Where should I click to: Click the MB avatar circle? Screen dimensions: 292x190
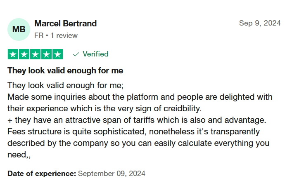(19, 29)
